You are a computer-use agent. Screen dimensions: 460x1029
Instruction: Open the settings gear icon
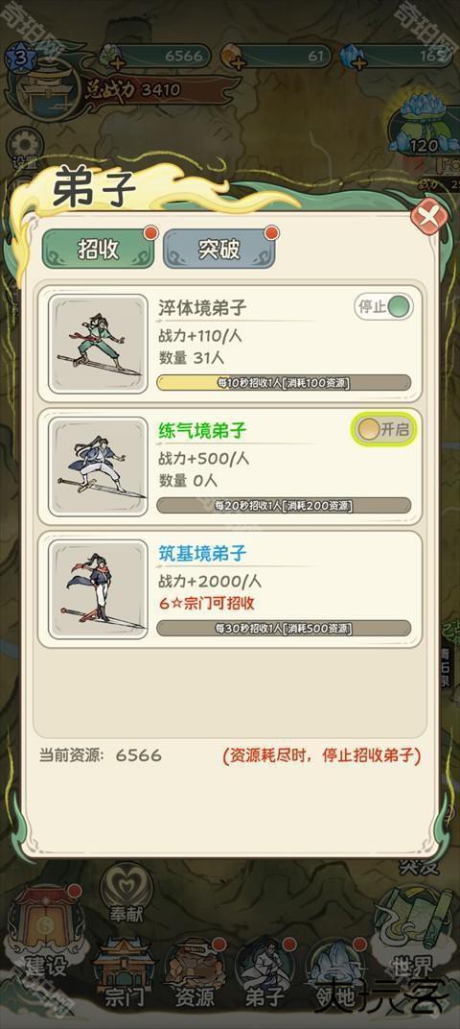coord(25,145)
